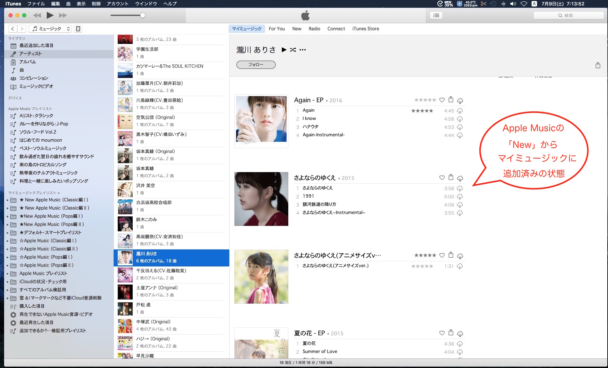Open the Connect tab
Viewport: 608px width, 368px height.
coord(336,29)
